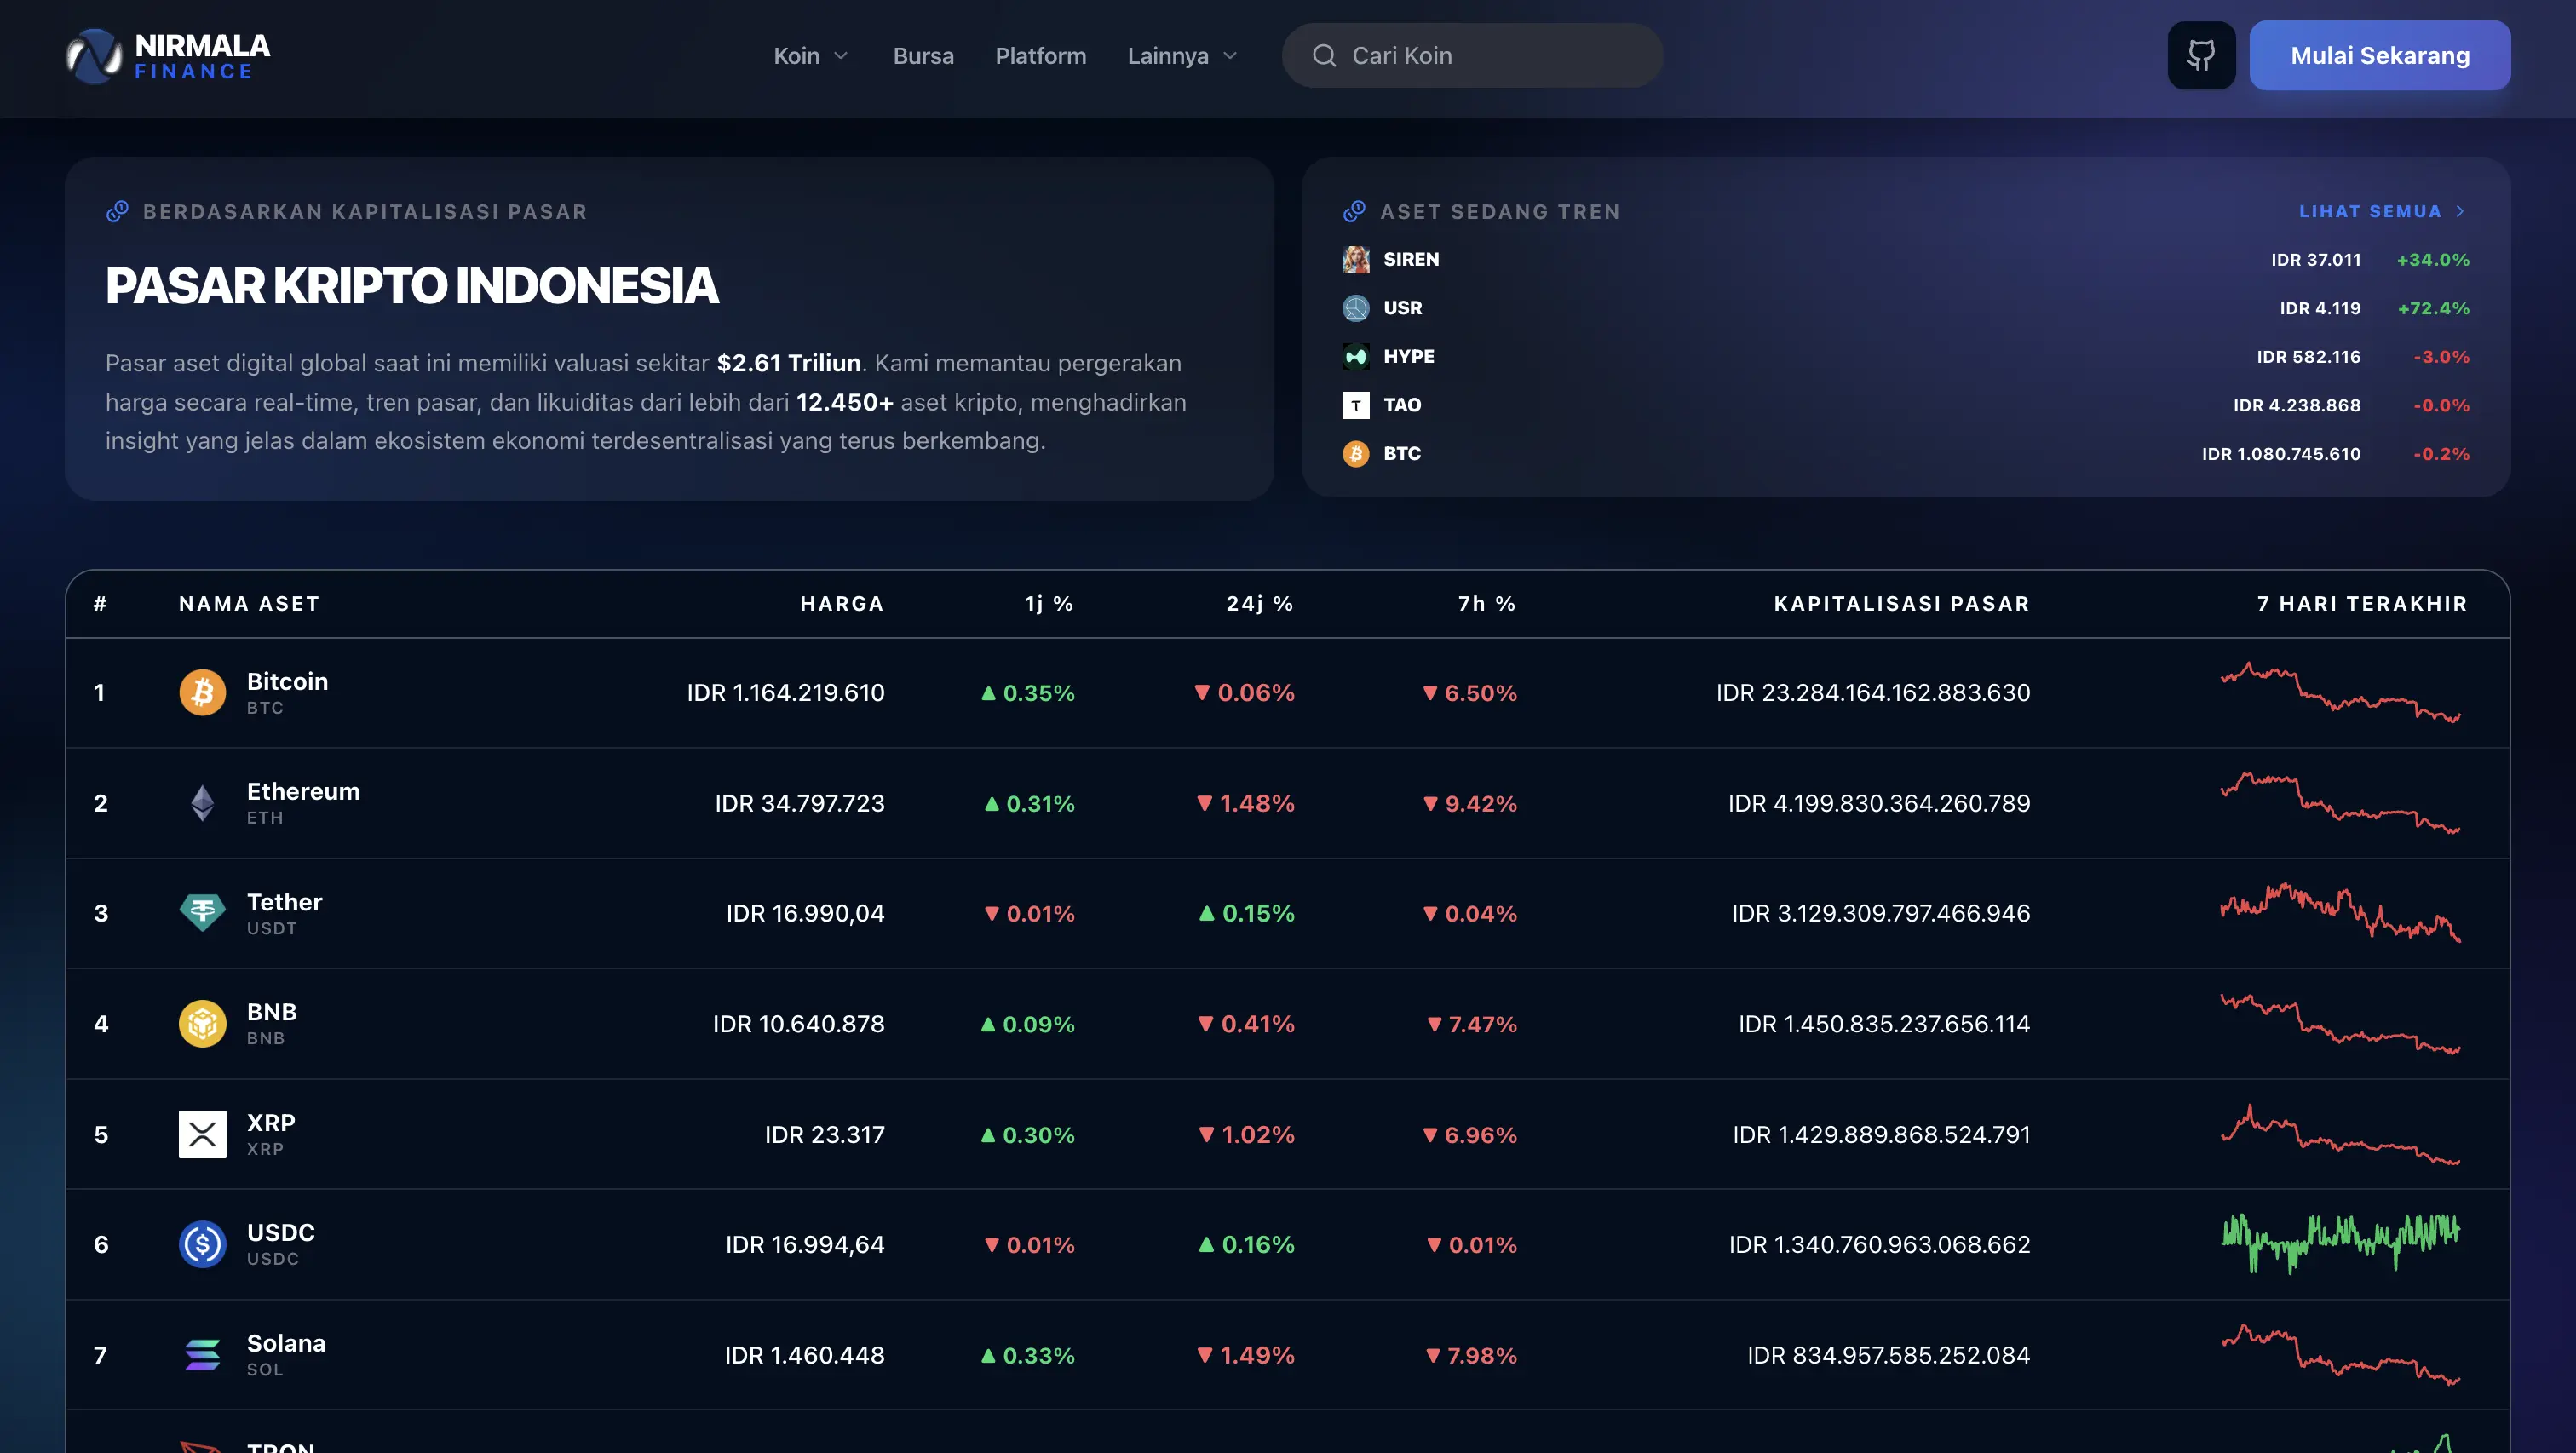Click the Ethereum 7-day sparkline chart
The width and height of the screenshot is (2576, 1453).
coord(2341,803)
